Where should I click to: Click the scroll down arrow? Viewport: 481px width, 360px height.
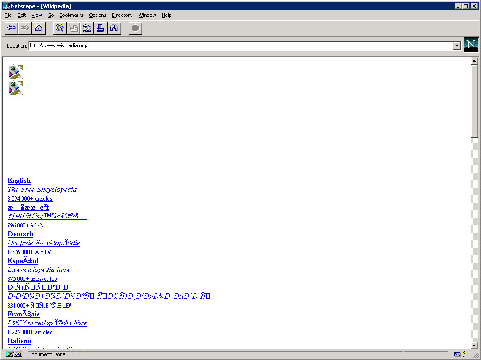pyautogui.click(x=474, y=345)
